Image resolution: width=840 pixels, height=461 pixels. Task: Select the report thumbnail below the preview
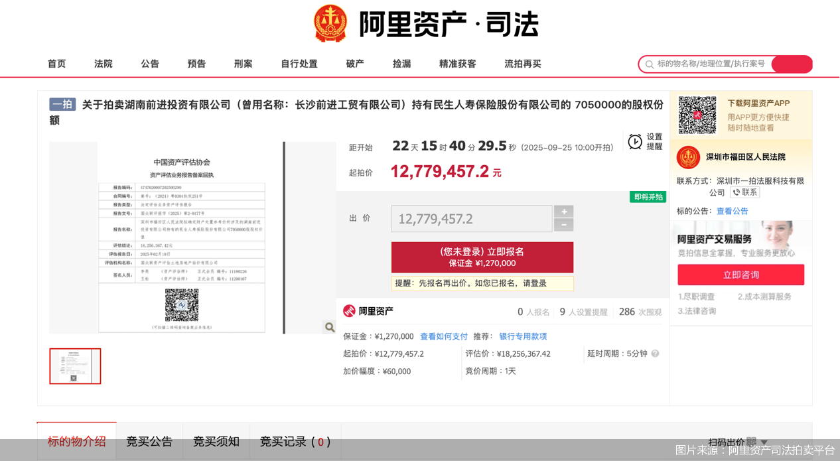74,366
